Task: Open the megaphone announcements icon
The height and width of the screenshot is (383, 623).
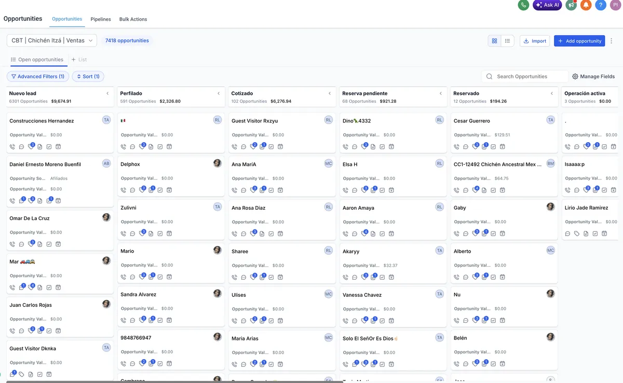Action: [x=571, y=5]
